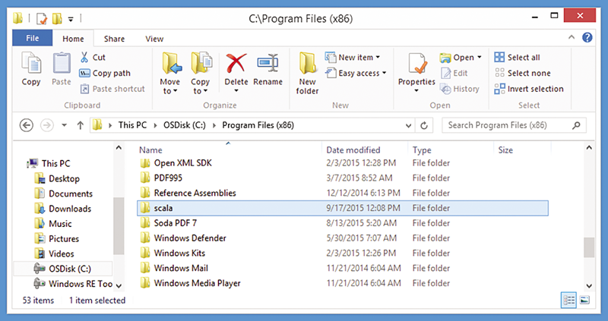The height and width of the screenshot is (321, 608).
Task: Click the Search Program Files (x86) box
Action: click(x=515, y=125)
